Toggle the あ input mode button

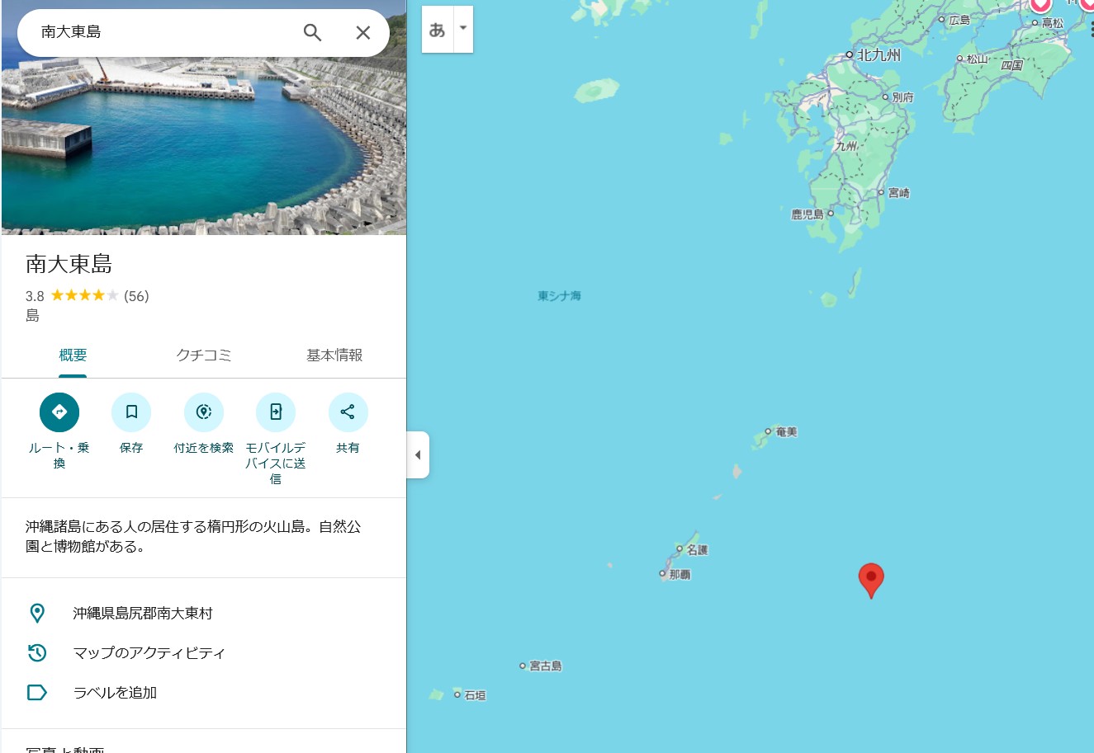pos(438,30)
